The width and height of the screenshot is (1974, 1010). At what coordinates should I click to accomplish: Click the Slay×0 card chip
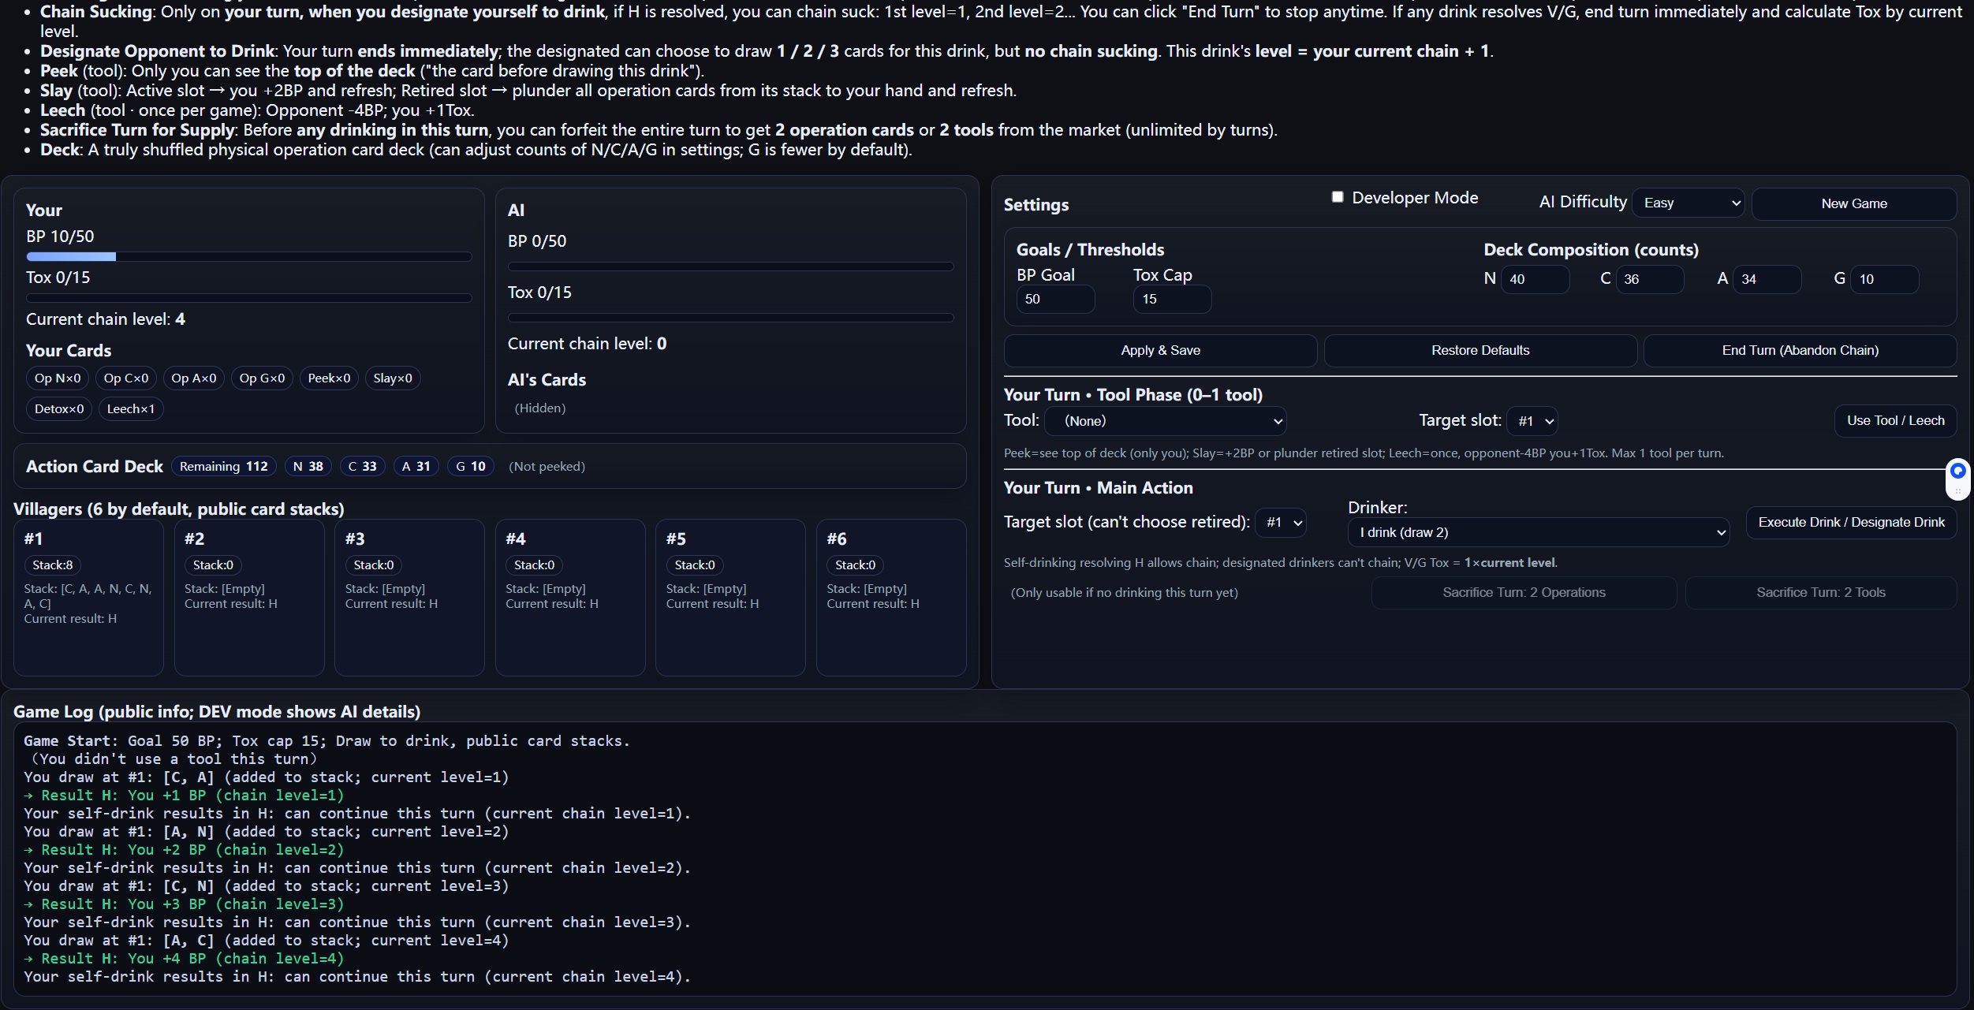point(393,378)
